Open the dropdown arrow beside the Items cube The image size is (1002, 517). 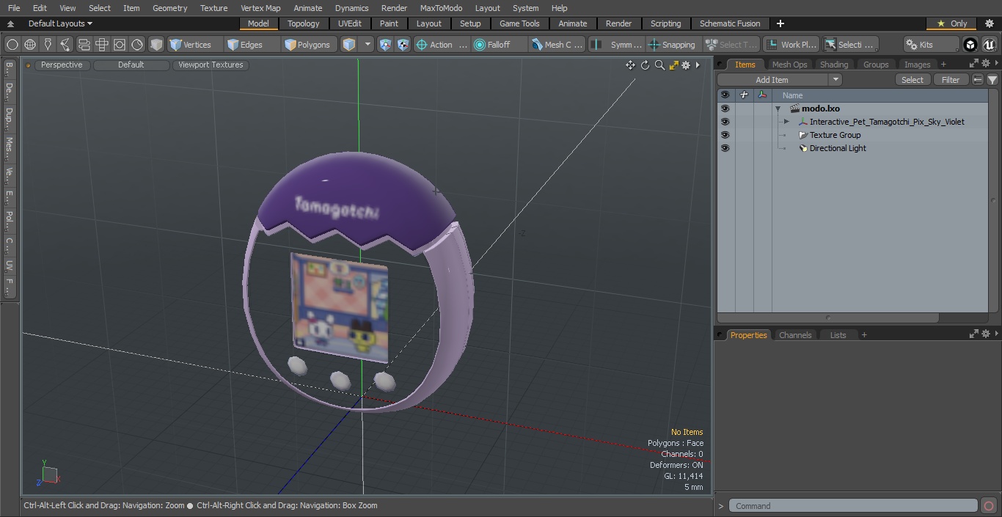(x=367, y=45)
